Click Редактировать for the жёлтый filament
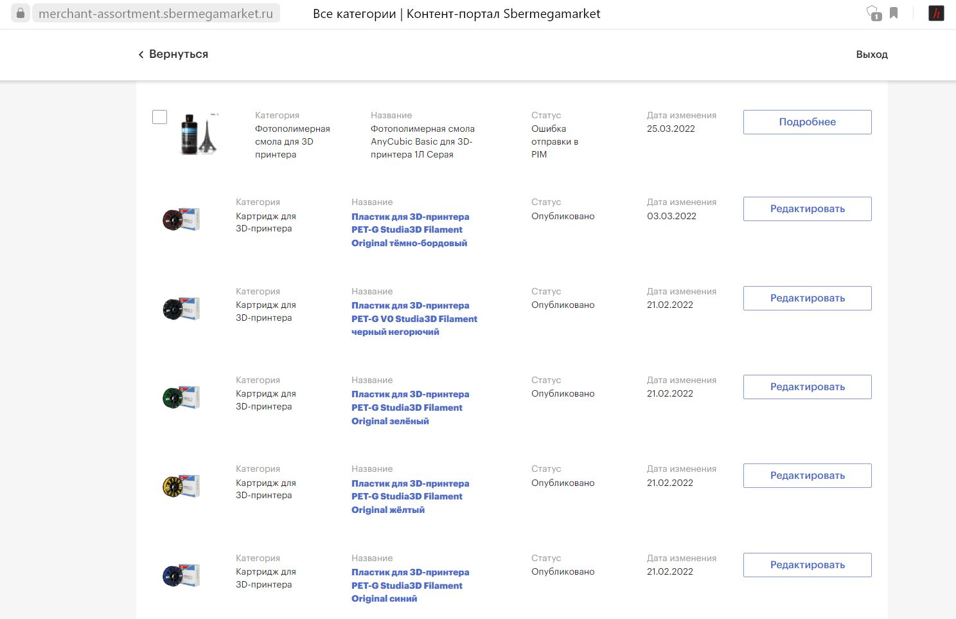The image size is (956, 619). [807, 476]
